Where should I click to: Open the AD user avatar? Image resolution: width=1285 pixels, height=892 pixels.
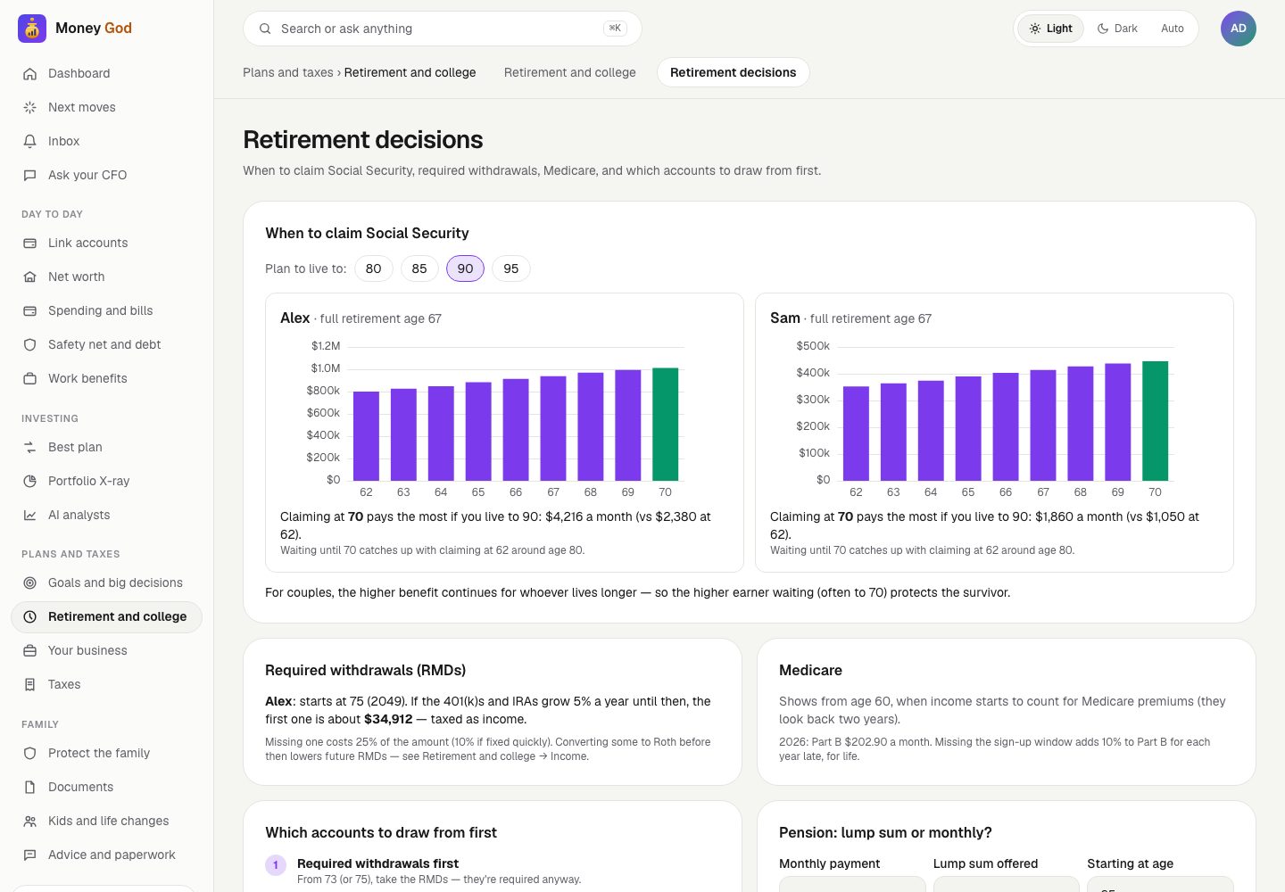coord(1239,29)
